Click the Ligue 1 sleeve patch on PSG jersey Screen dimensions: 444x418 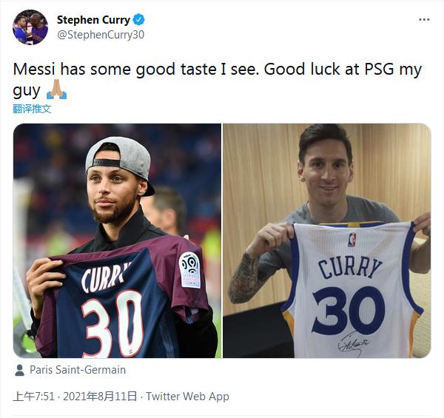(x=190, y=269)
